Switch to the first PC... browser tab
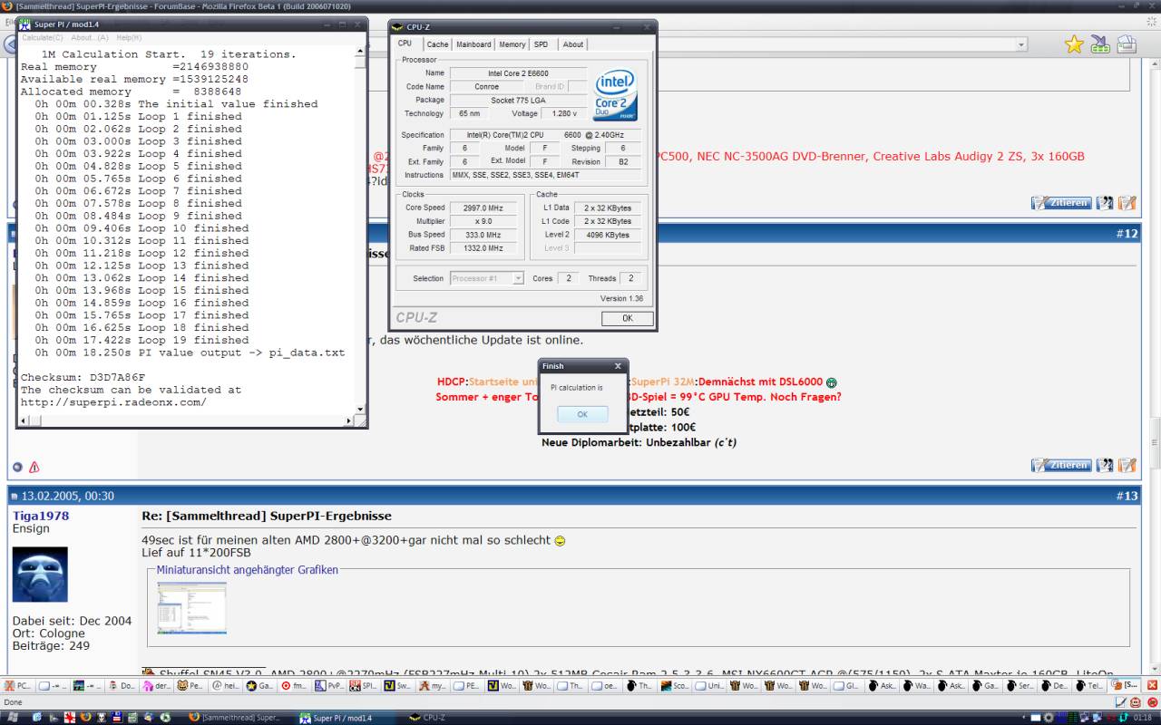This screenshot has width=1161, height=725. coord(19,686)
